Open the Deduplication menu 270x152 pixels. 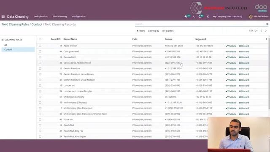40,16
